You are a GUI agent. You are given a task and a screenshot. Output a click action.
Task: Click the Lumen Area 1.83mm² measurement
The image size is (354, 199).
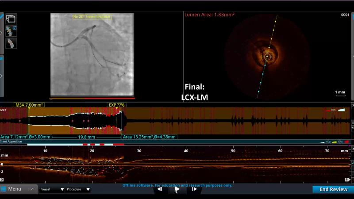(x=209, y=15)
